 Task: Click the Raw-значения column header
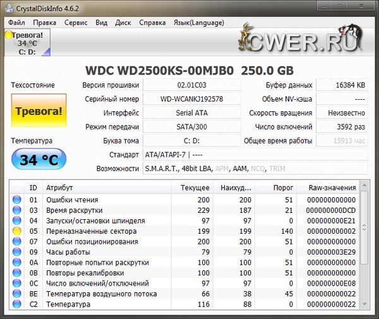point(332,188)
